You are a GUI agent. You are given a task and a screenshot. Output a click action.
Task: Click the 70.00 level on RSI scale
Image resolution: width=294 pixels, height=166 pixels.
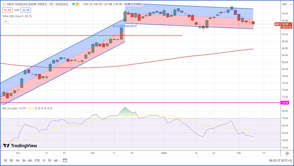(285, 118)
